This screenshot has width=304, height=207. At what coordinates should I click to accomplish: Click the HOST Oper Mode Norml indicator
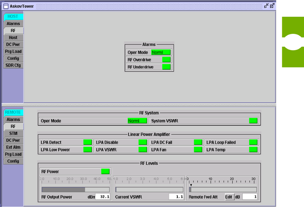tap(161, 52)
